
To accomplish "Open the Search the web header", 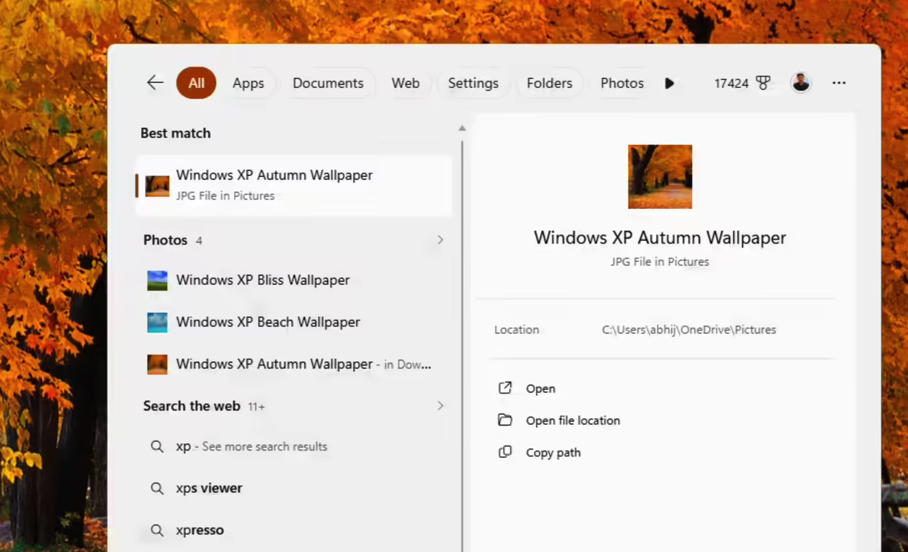I will (x=192, y=406).
